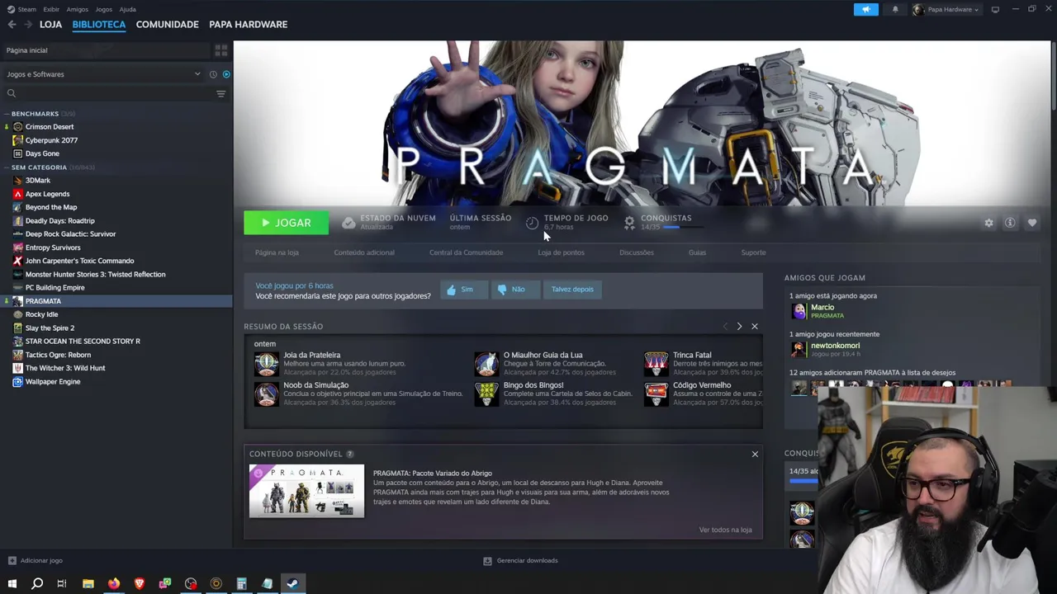Click the Adicionar jogo plus icon
Viewport: 1057px width, 594px height.
(12, 560)
